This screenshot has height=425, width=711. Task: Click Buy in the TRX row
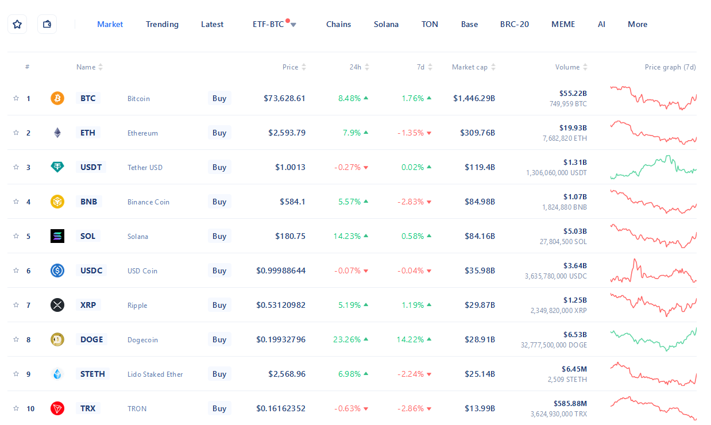click(219, 408)
